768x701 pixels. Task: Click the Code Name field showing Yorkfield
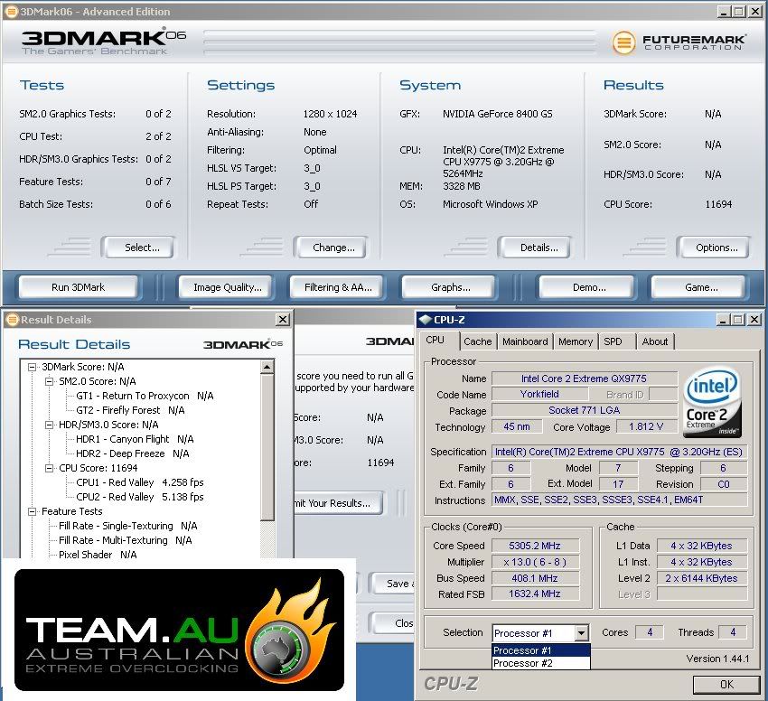click(x=539, y=395)
